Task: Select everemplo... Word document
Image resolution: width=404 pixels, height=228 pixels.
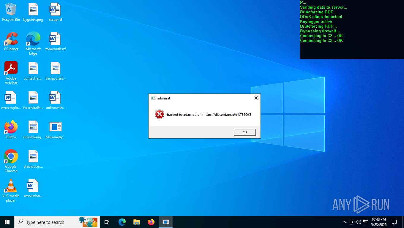Action: coord(11,100)
